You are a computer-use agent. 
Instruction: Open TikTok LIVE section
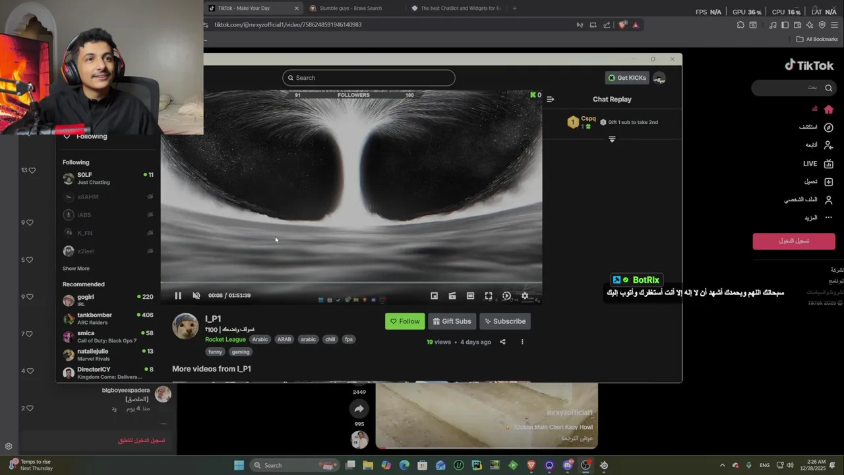(x=818, y=164)
